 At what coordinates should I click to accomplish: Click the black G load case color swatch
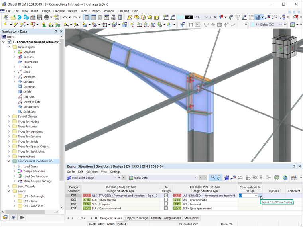189,17
